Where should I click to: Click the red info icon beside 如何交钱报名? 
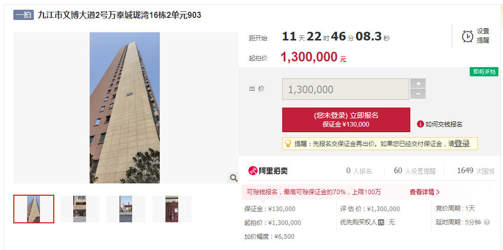(420, 124)
